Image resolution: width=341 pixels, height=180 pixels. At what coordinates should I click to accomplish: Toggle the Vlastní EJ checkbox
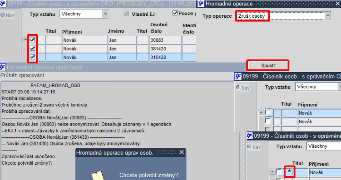(126, 14)
